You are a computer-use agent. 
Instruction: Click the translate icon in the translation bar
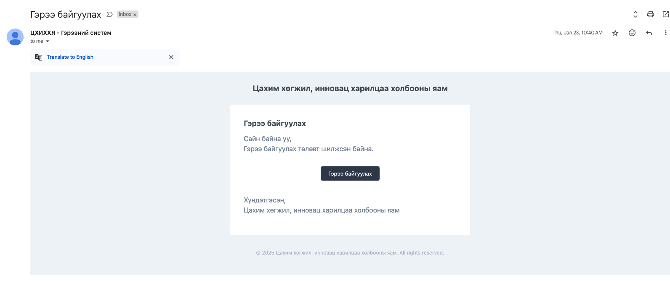(x=39, y=57)
